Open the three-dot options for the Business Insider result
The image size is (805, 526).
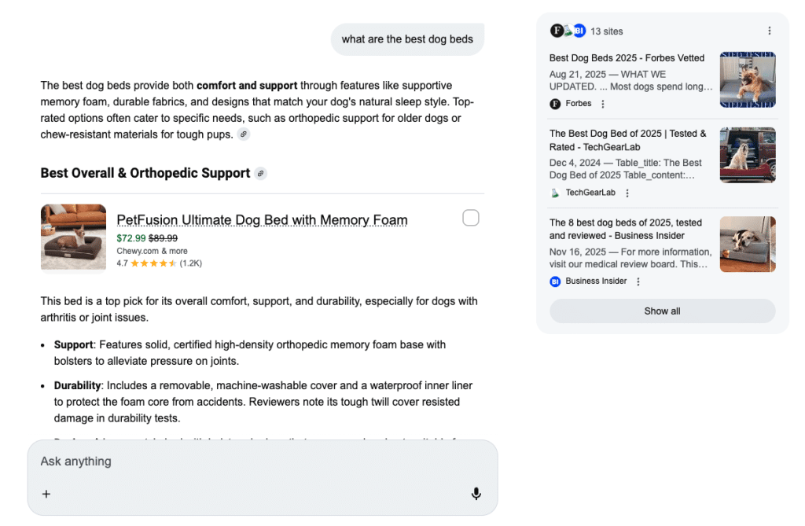point(638,281)
